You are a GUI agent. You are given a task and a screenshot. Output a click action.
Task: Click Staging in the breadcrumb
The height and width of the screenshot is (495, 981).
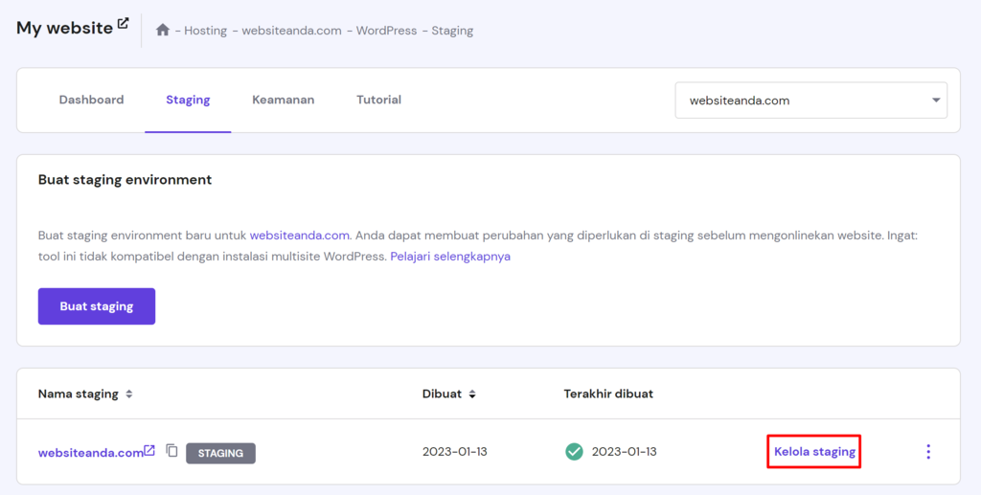[452, 31]
